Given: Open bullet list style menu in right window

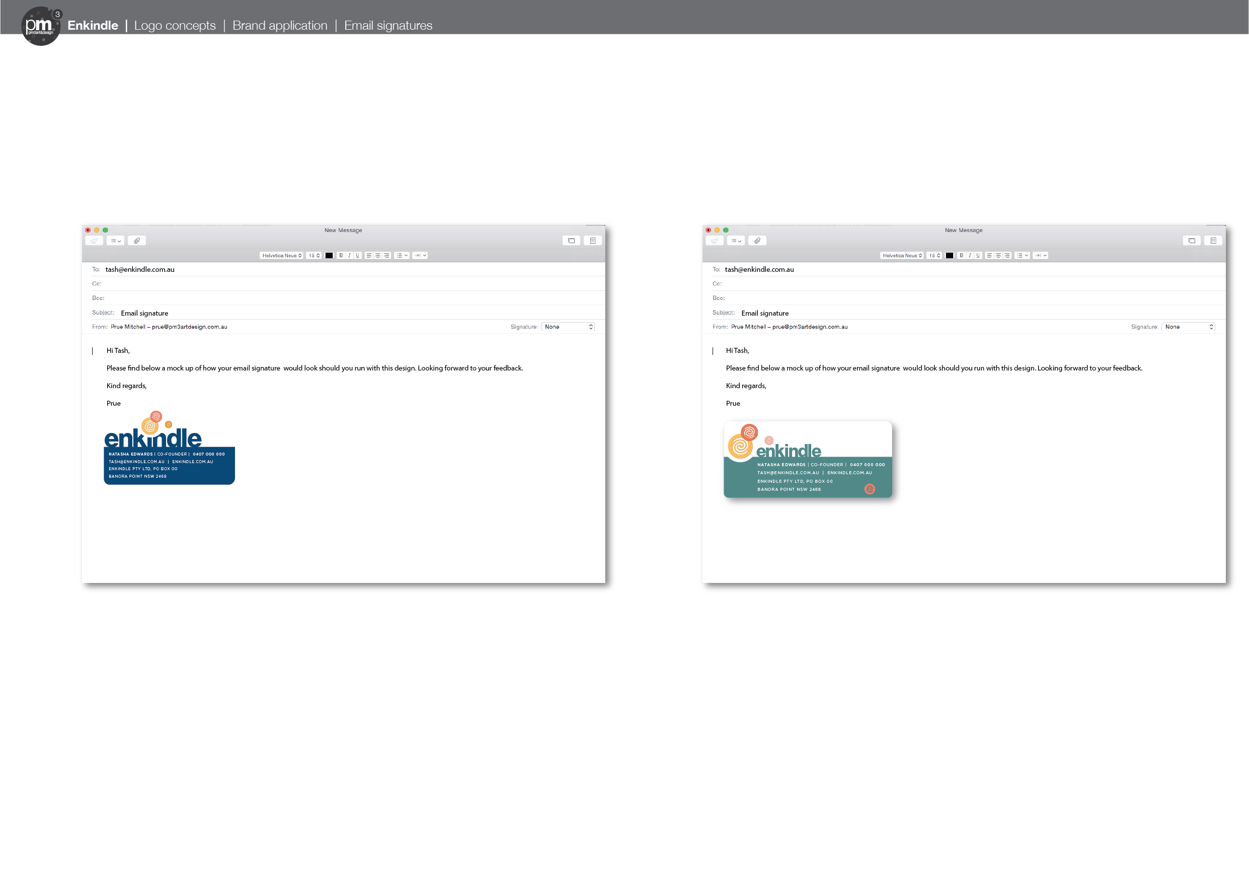Looking at the screenshot, I should (1022, 255).
